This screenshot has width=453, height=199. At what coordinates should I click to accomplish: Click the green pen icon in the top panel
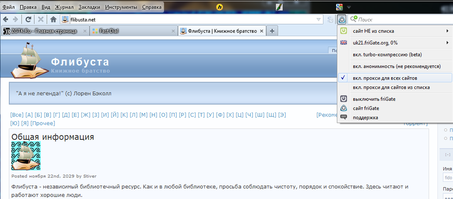(x=279, y=7)
